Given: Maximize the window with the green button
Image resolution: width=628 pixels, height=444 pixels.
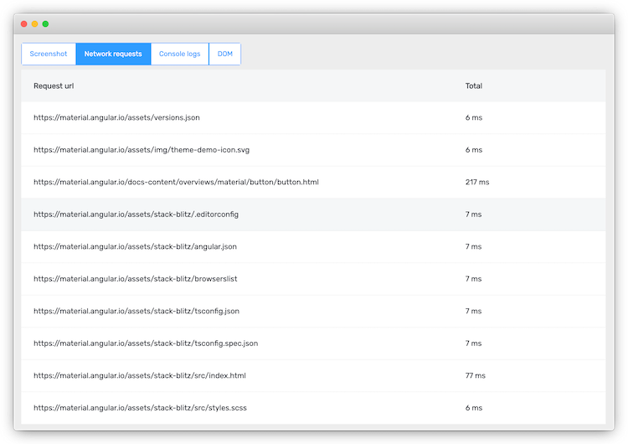Looking at the screenshot, I should (x=46, y=24).
